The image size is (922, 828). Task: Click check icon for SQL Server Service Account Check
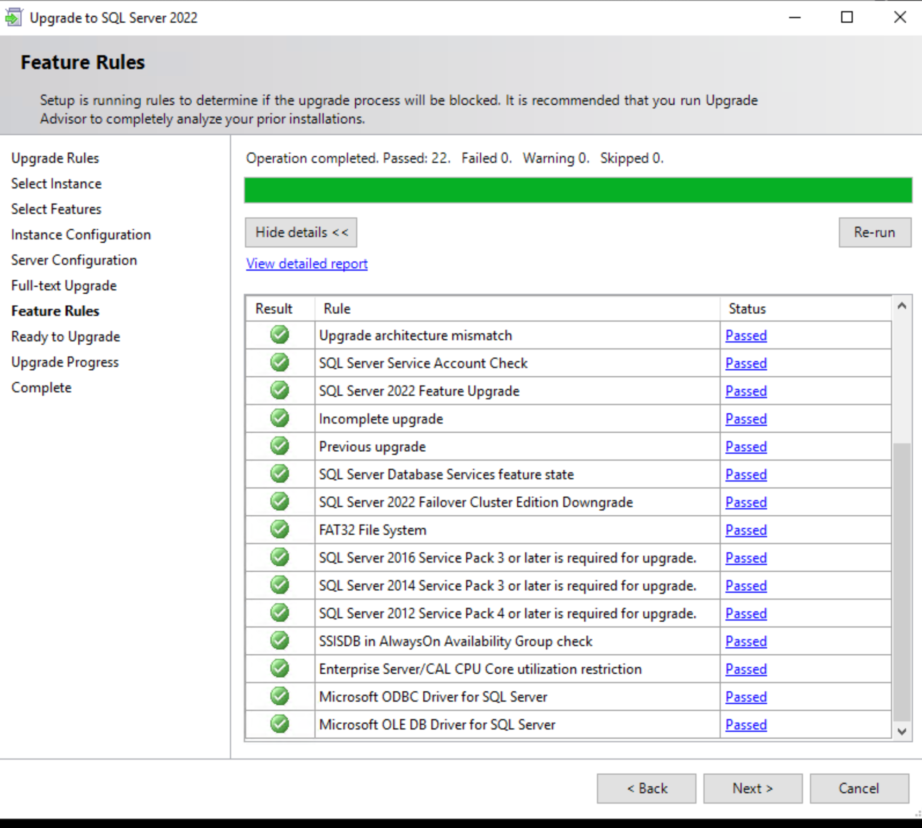pos(280,362)
